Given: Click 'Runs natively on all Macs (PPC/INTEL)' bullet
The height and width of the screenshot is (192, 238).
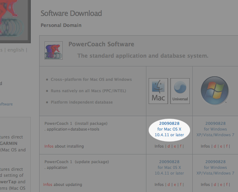Looking at the screenshot, I should [x=88, y=91].
